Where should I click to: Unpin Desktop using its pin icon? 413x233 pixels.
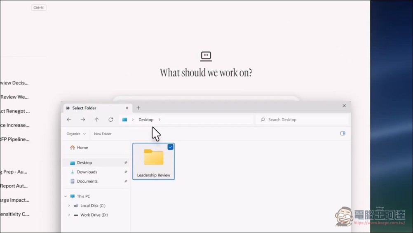tap(126, 162)
